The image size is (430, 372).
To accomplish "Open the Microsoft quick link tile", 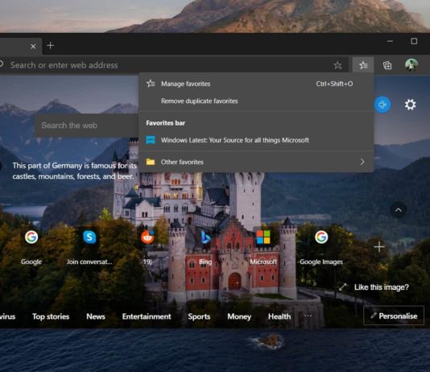I will 263,247.
